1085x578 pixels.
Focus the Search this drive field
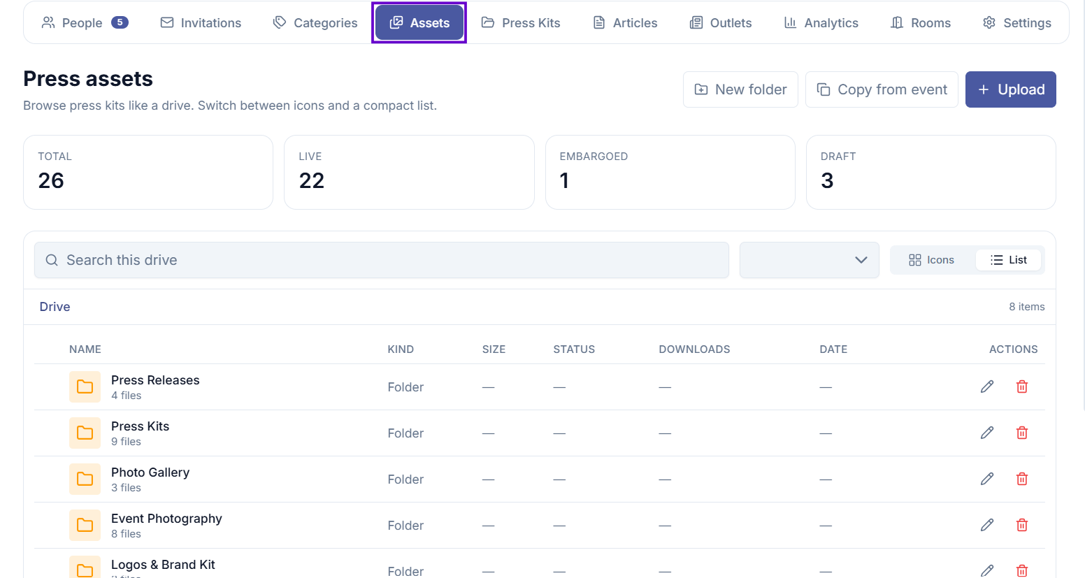(x=382, y=260)
